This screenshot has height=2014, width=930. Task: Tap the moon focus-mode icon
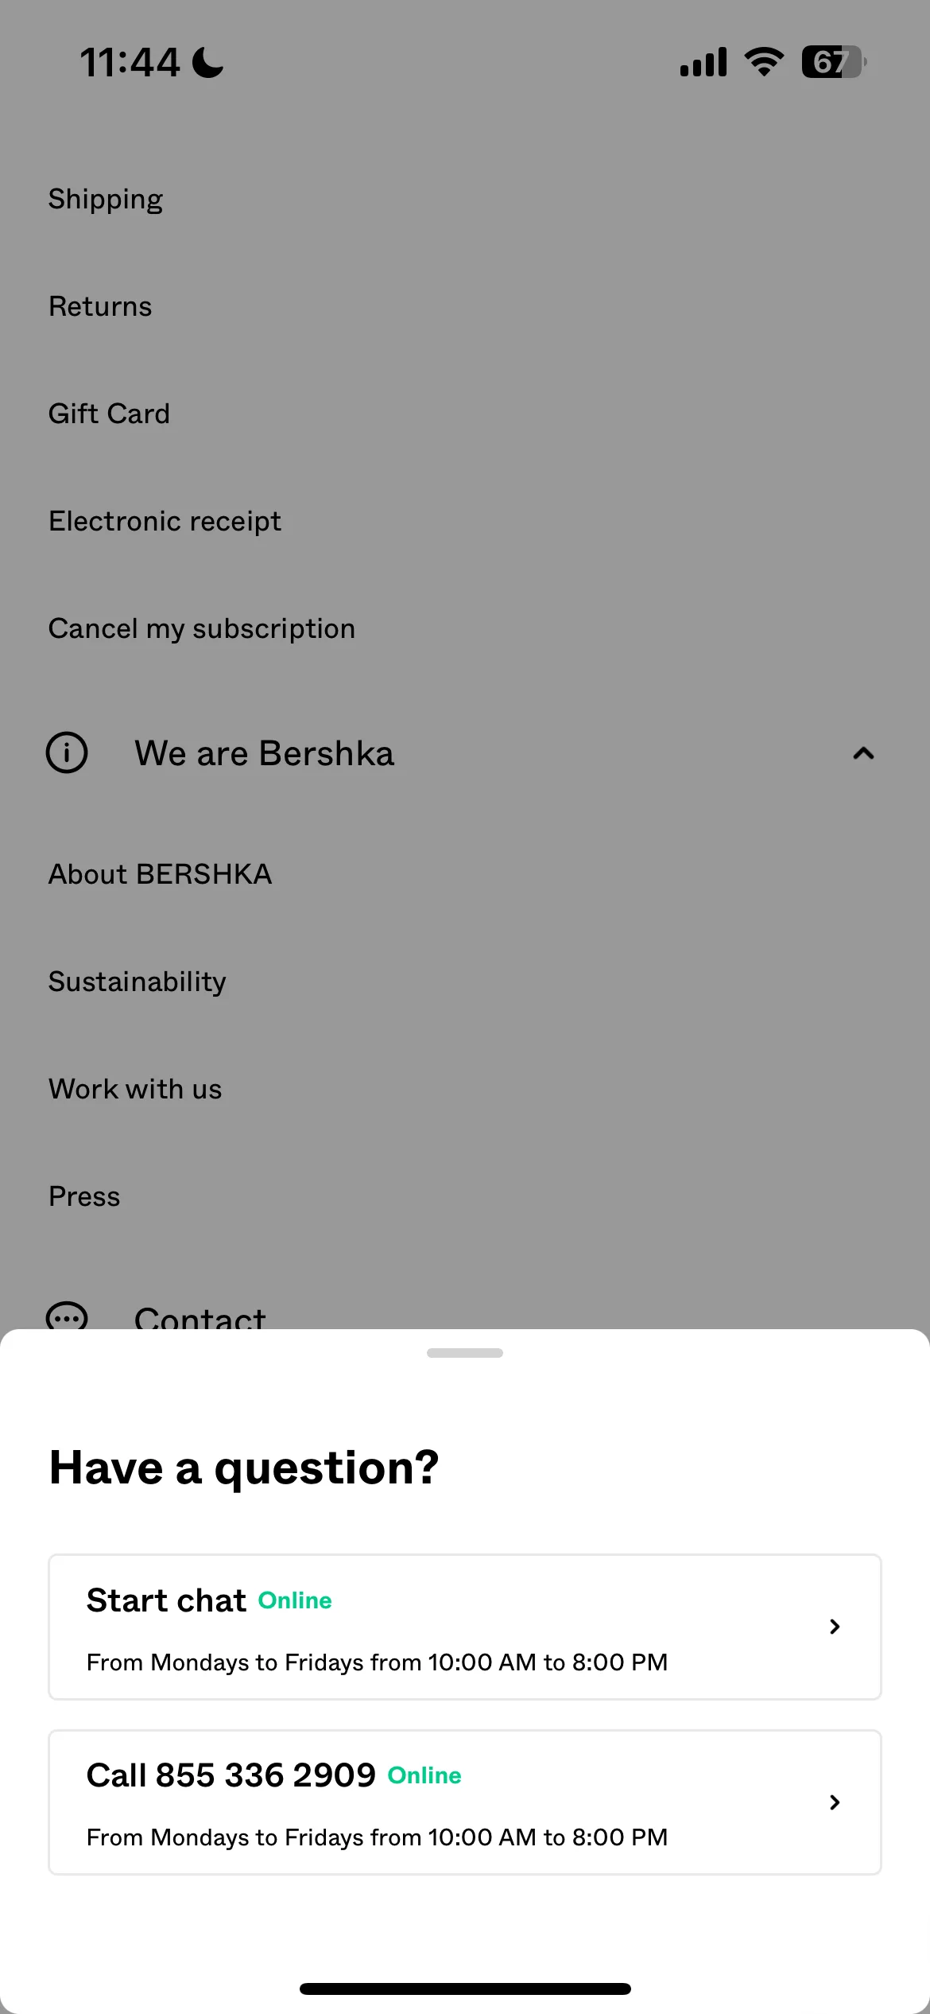click(x=208, y=62)
